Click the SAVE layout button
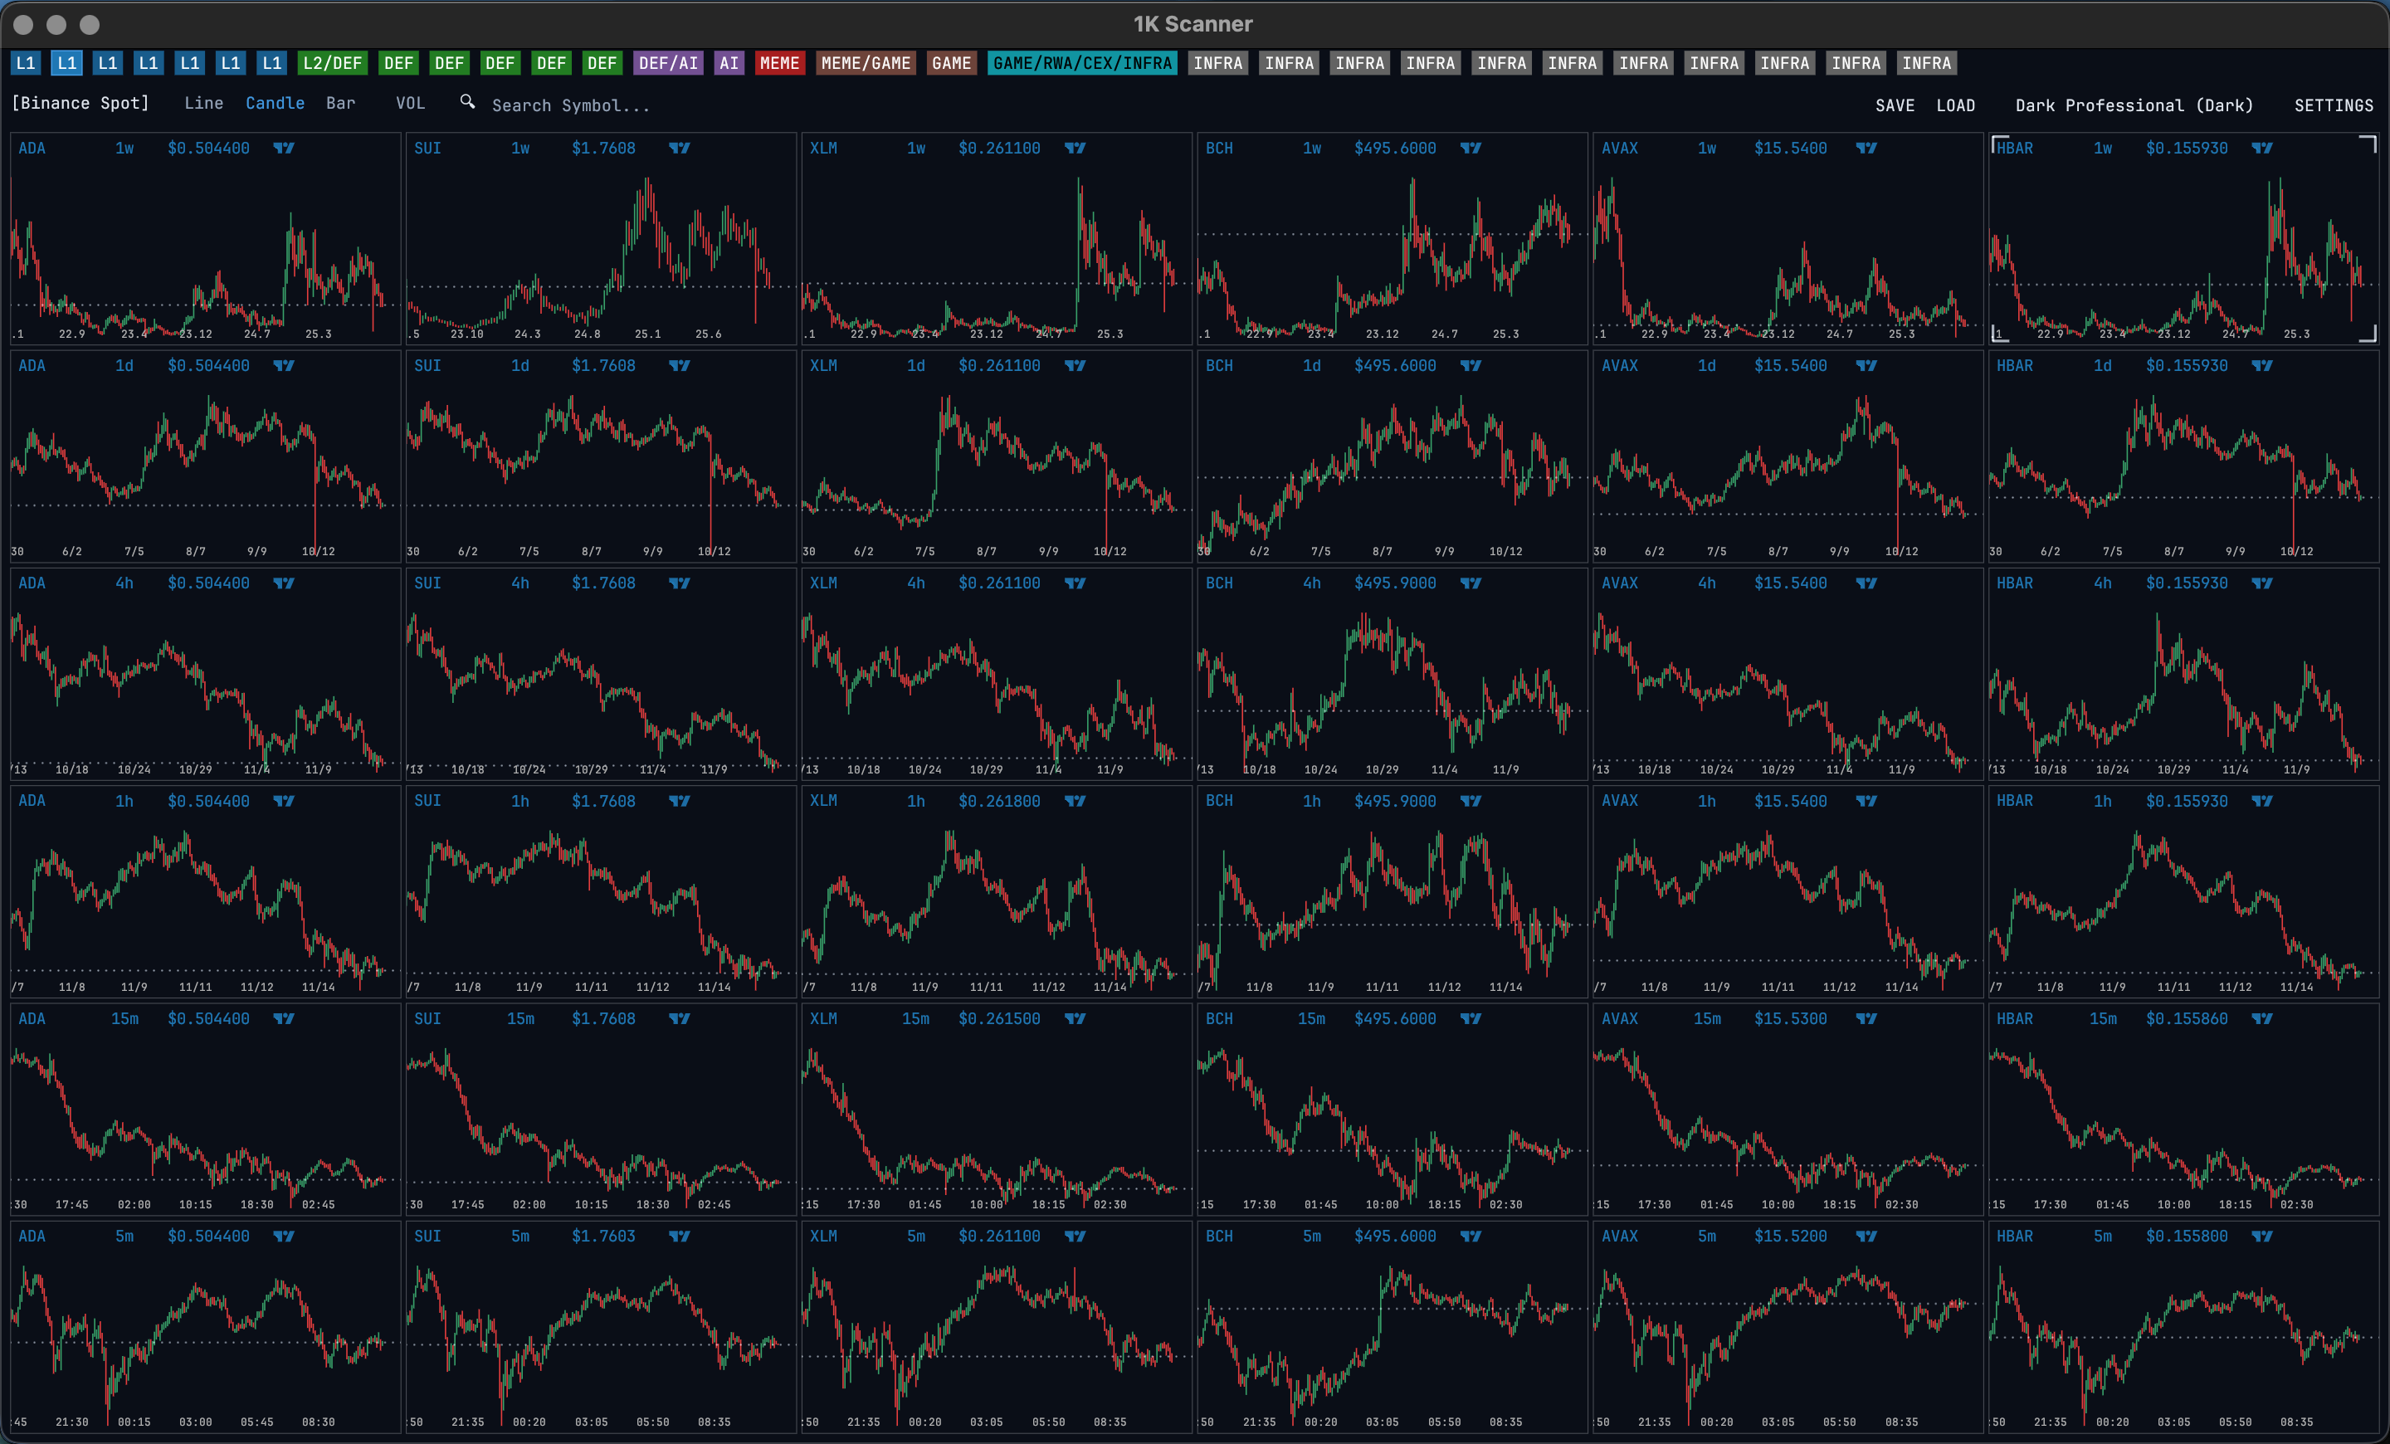 [1896, 105]
